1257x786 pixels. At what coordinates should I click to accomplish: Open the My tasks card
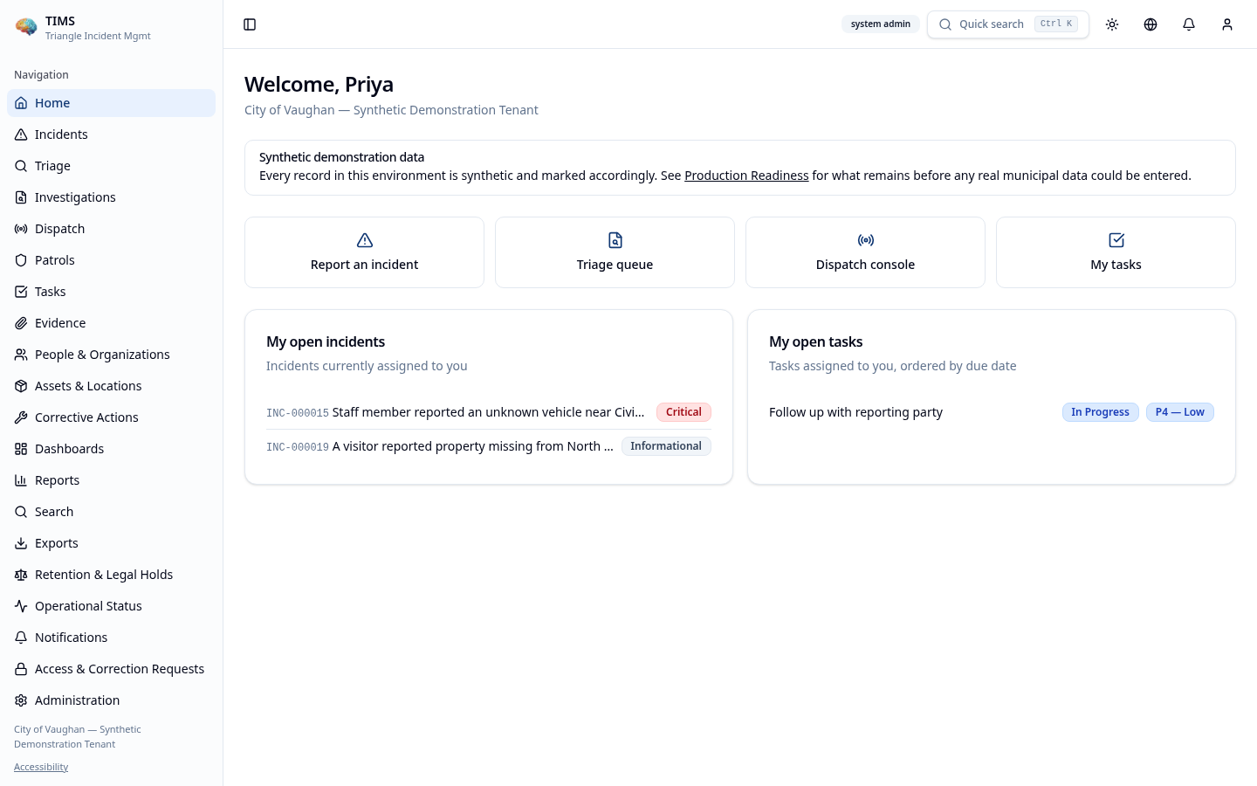(1116, 252)
